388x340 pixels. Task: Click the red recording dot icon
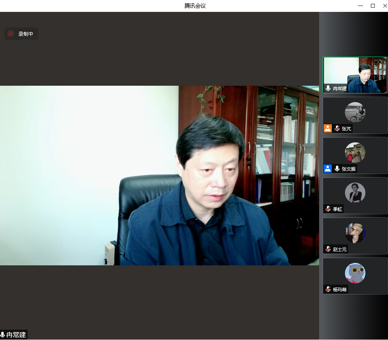(11, 34)
